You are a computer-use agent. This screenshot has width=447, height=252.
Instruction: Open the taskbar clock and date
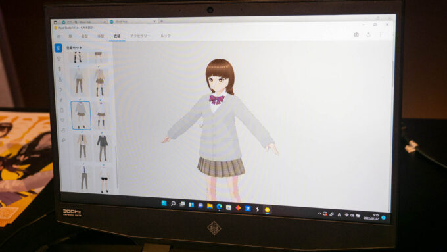pos(371,217)
